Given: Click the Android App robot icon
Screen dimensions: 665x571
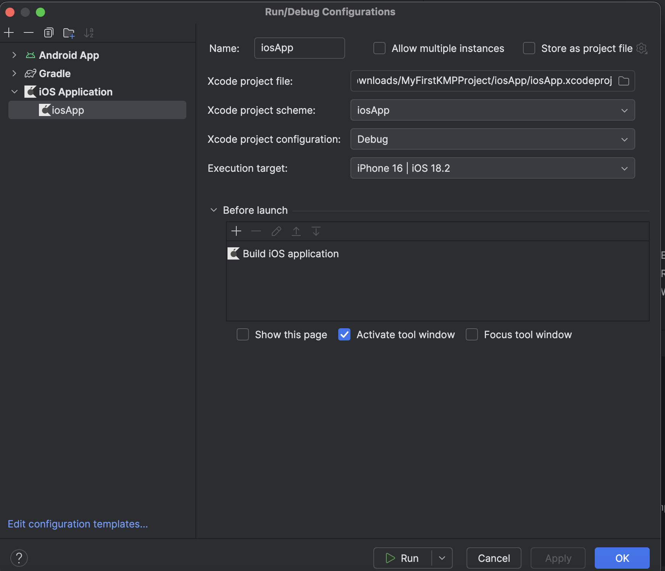Looking at the screenshot, I should coord(31,55).
